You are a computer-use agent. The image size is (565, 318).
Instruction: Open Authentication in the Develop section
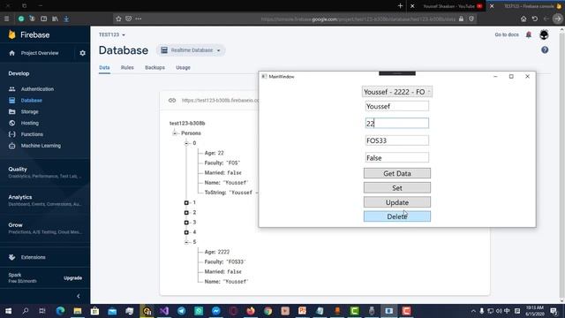point(37,88)
